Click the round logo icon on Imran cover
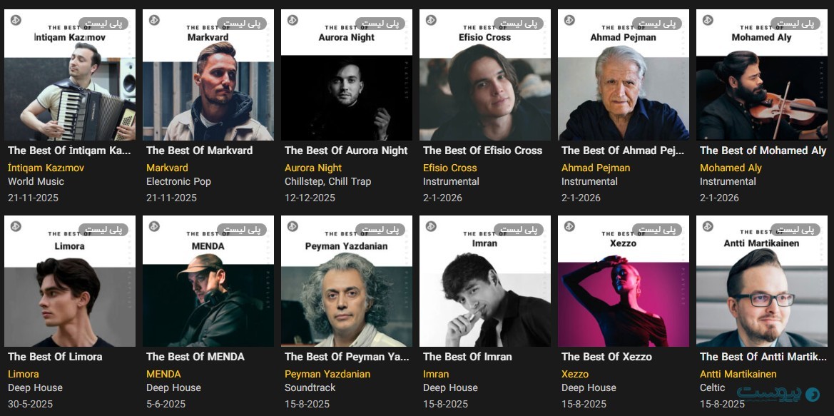Viewport: 834px width, 416px height. (431, 226)
